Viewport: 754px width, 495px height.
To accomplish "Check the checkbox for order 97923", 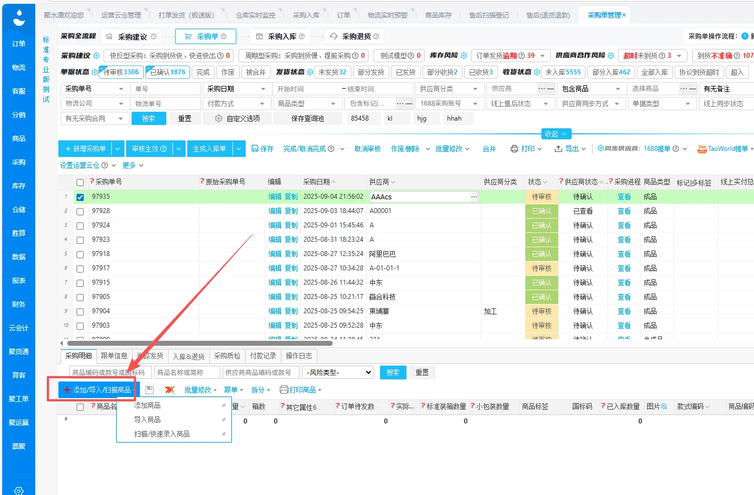I will point(80,240).
